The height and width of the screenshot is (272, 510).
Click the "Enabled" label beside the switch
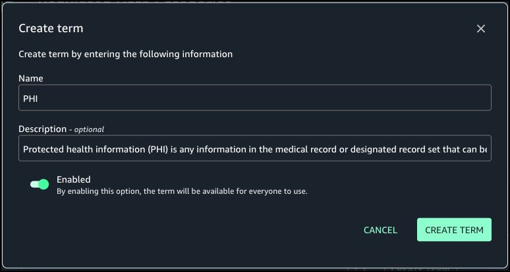pyautogui.click(x=73, y=179)
